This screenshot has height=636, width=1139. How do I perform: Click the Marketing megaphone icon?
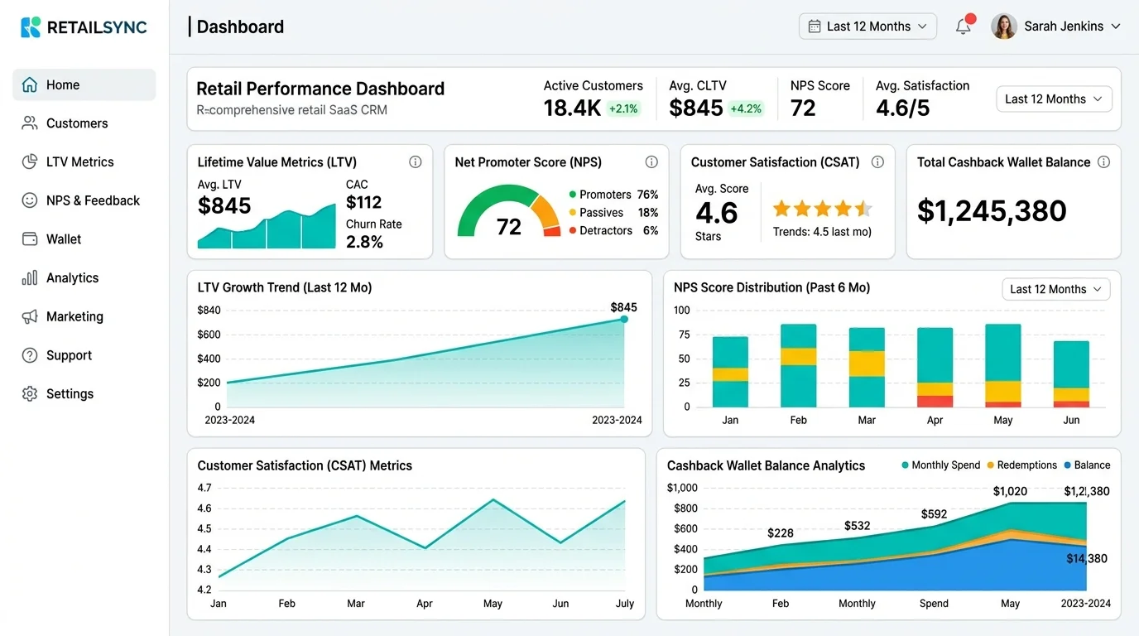30,316
